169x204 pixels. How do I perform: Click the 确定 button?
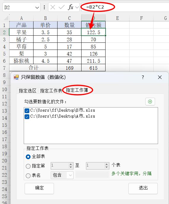click(39, 188)
